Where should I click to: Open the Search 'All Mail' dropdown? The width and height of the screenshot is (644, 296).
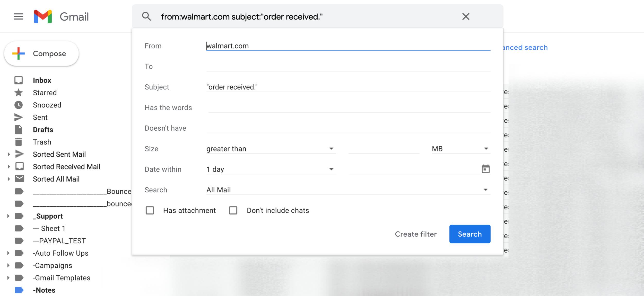click(x=348, y=190)
